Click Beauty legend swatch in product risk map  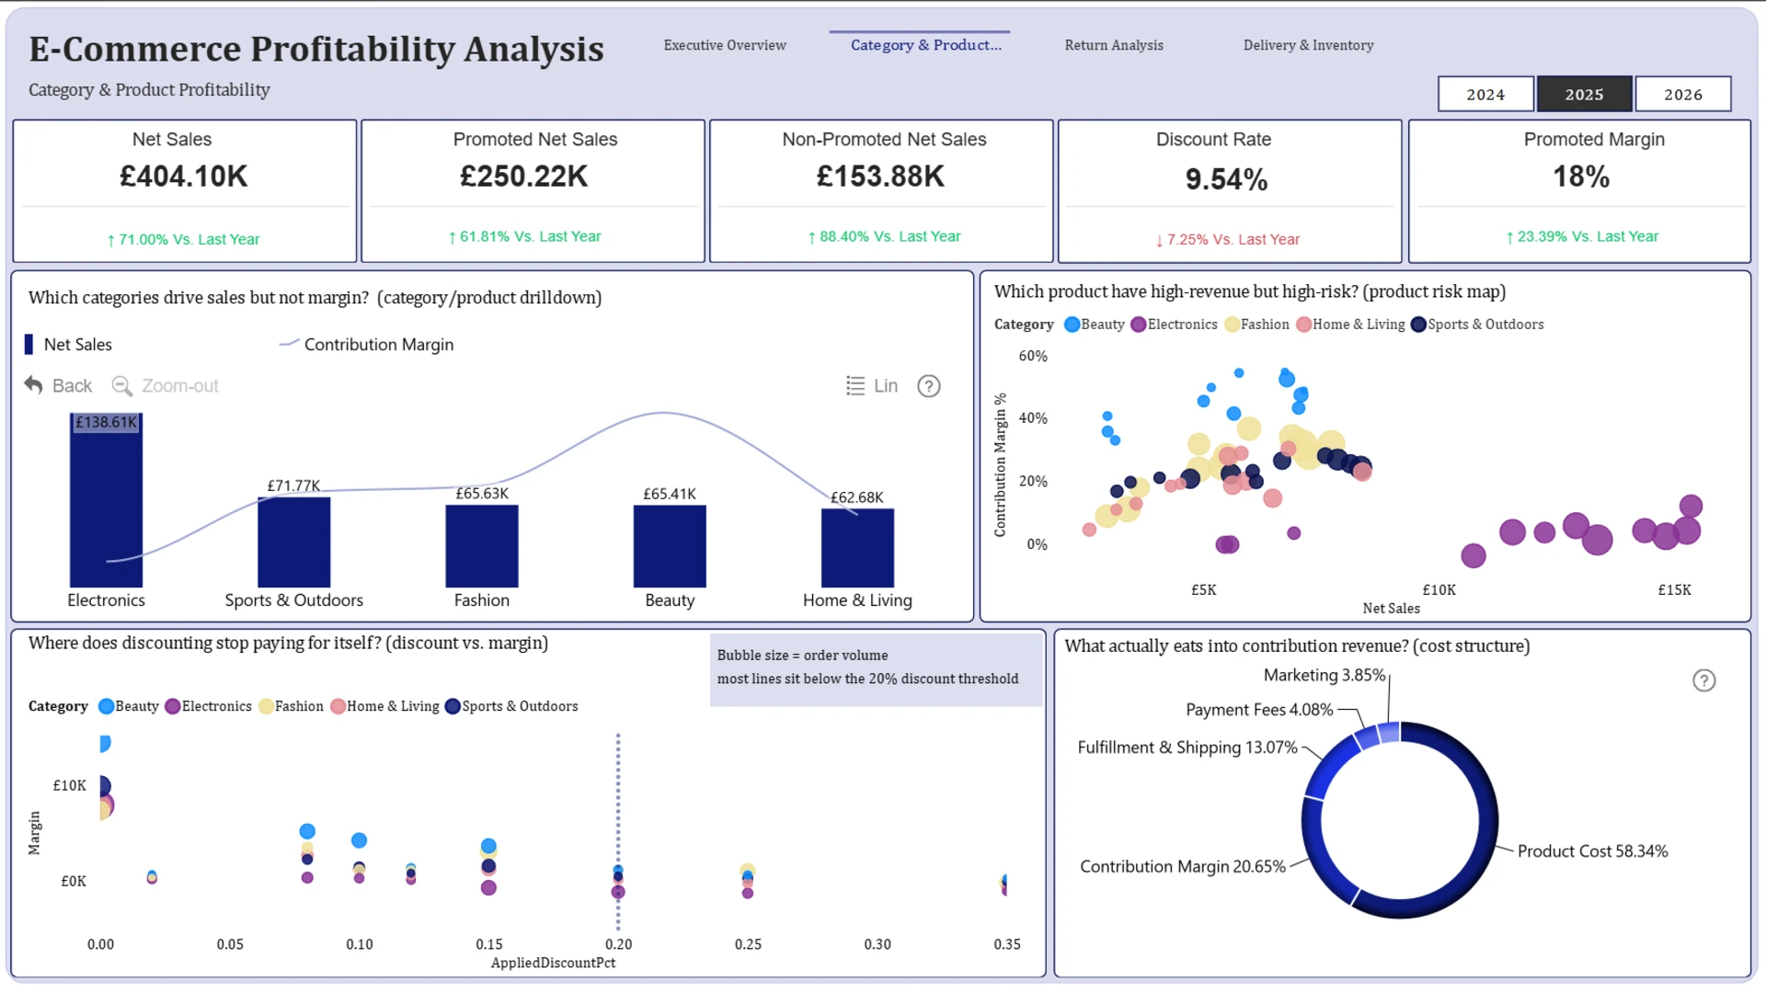(x=1072, y=325)
